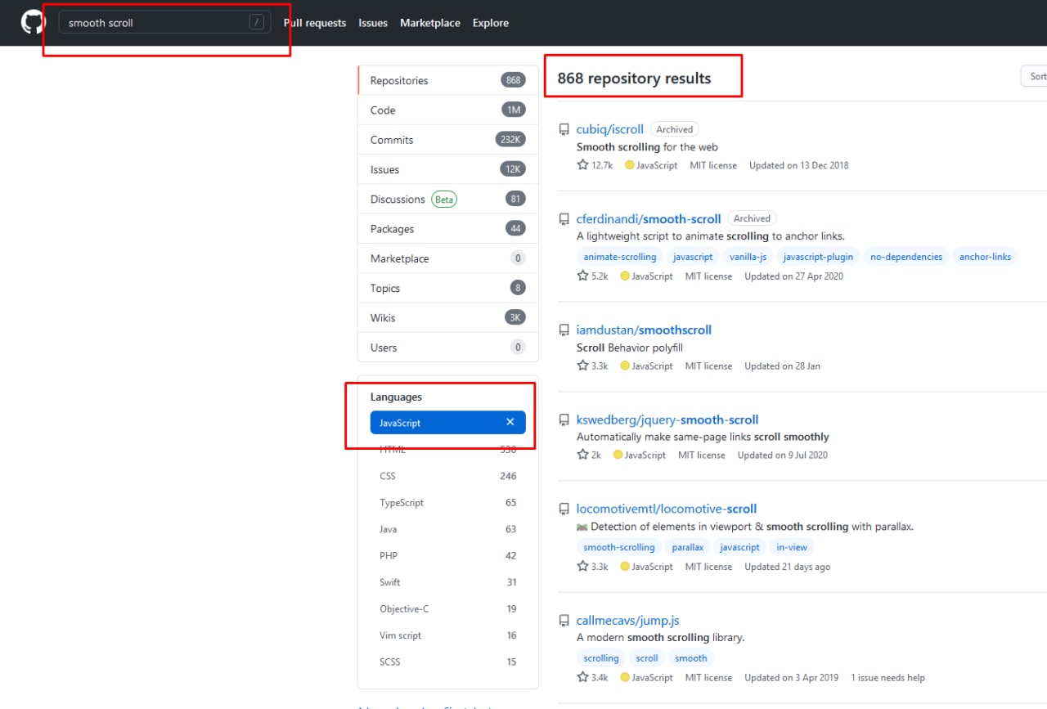Click the scroll topic tag under jump.js
The height and width of the screenshot is (709, 1047).
[647, 658]
